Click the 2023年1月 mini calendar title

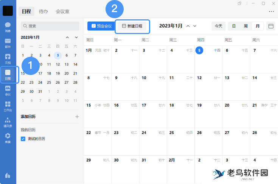click(30, 37)
